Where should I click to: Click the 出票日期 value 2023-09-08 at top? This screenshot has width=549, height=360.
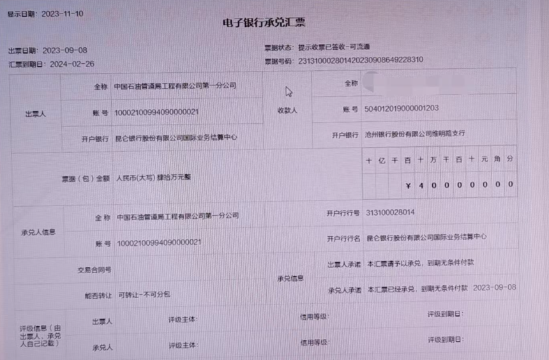pyautogui.click(x=64, y=50)
